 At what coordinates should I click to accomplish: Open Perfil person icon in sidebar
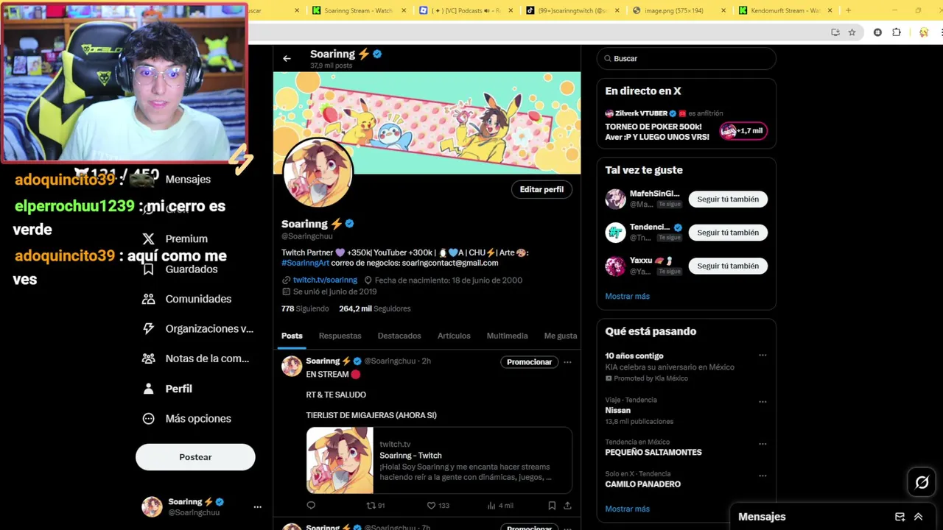tap(149, 389)
